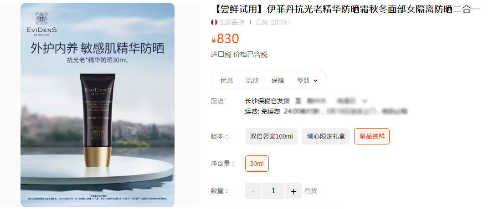Open the 保障 tab
The height and width of the screenshot is (209, 499).
(x=278, y=80)
